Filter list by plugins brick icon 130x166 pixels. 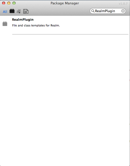(x=12, y=11)
